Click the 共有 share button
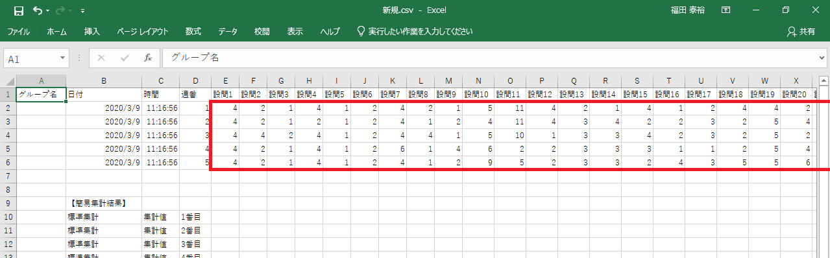This screenshot has width=830, height=258. 801,31
